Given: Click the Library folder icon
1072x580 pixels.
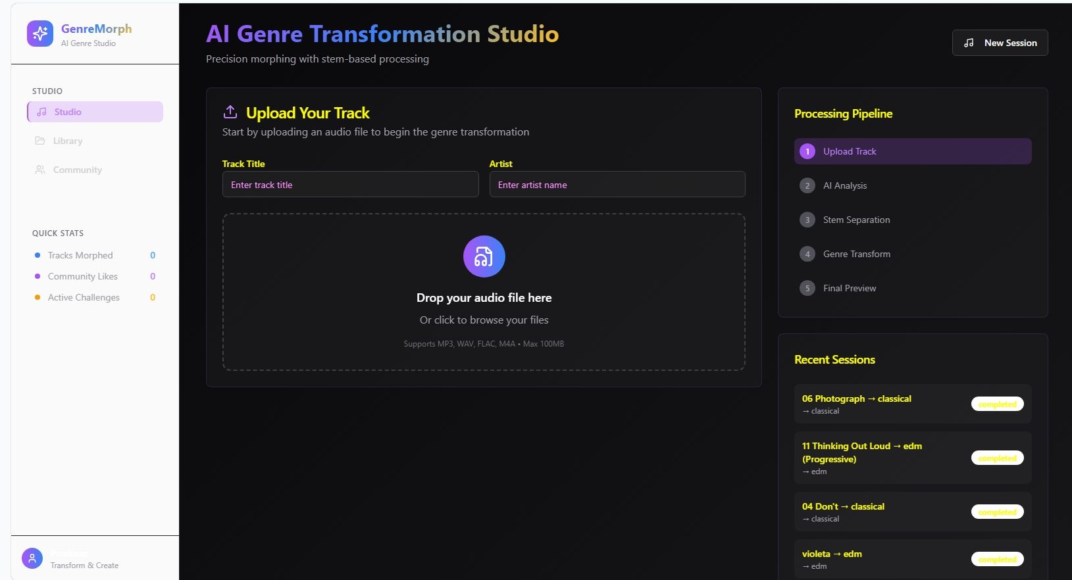Looking at the screenshot, I should (40, 141).
